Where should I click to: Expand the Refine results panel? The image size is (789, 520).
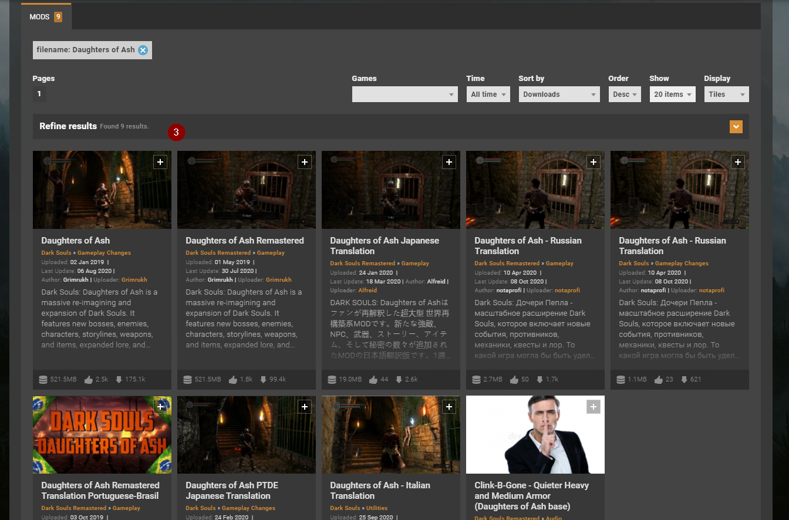pos(736,126)
